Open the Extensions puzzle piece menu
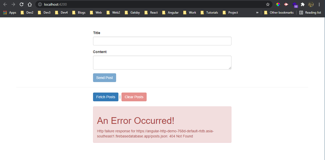The image size is (325, 160). [x=303, y=4]
